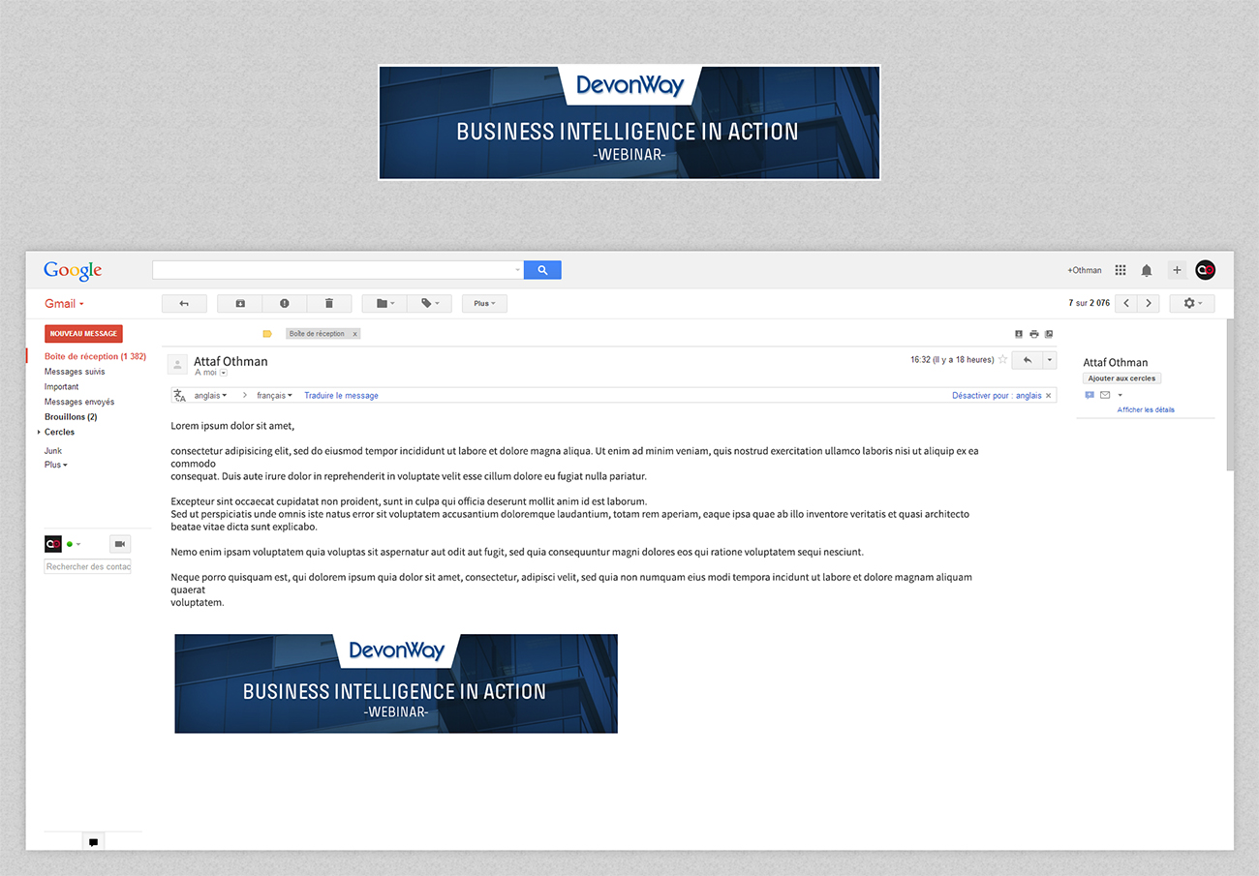Focus the 'Rechercher des contacts' field
1259x876 pixels.
(87, 567)
